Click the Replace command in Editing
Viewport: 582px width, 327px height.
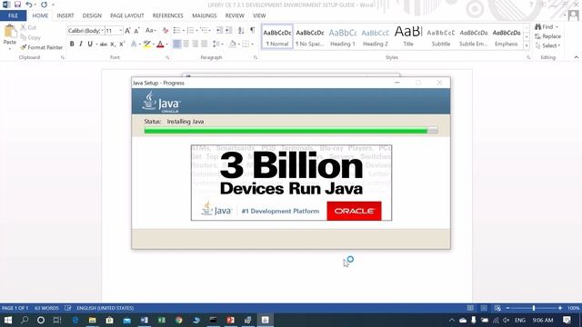[x=547, y=36]
